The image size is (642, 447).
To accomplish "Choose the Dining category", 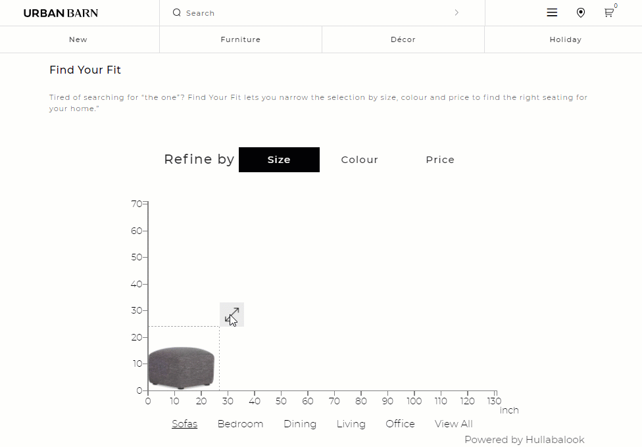I will point(300,424).
